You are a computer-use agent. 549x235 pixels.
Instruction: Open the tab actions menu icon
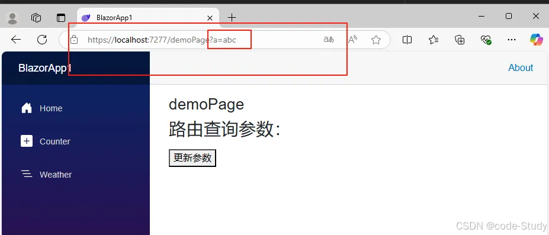[61, 18]
